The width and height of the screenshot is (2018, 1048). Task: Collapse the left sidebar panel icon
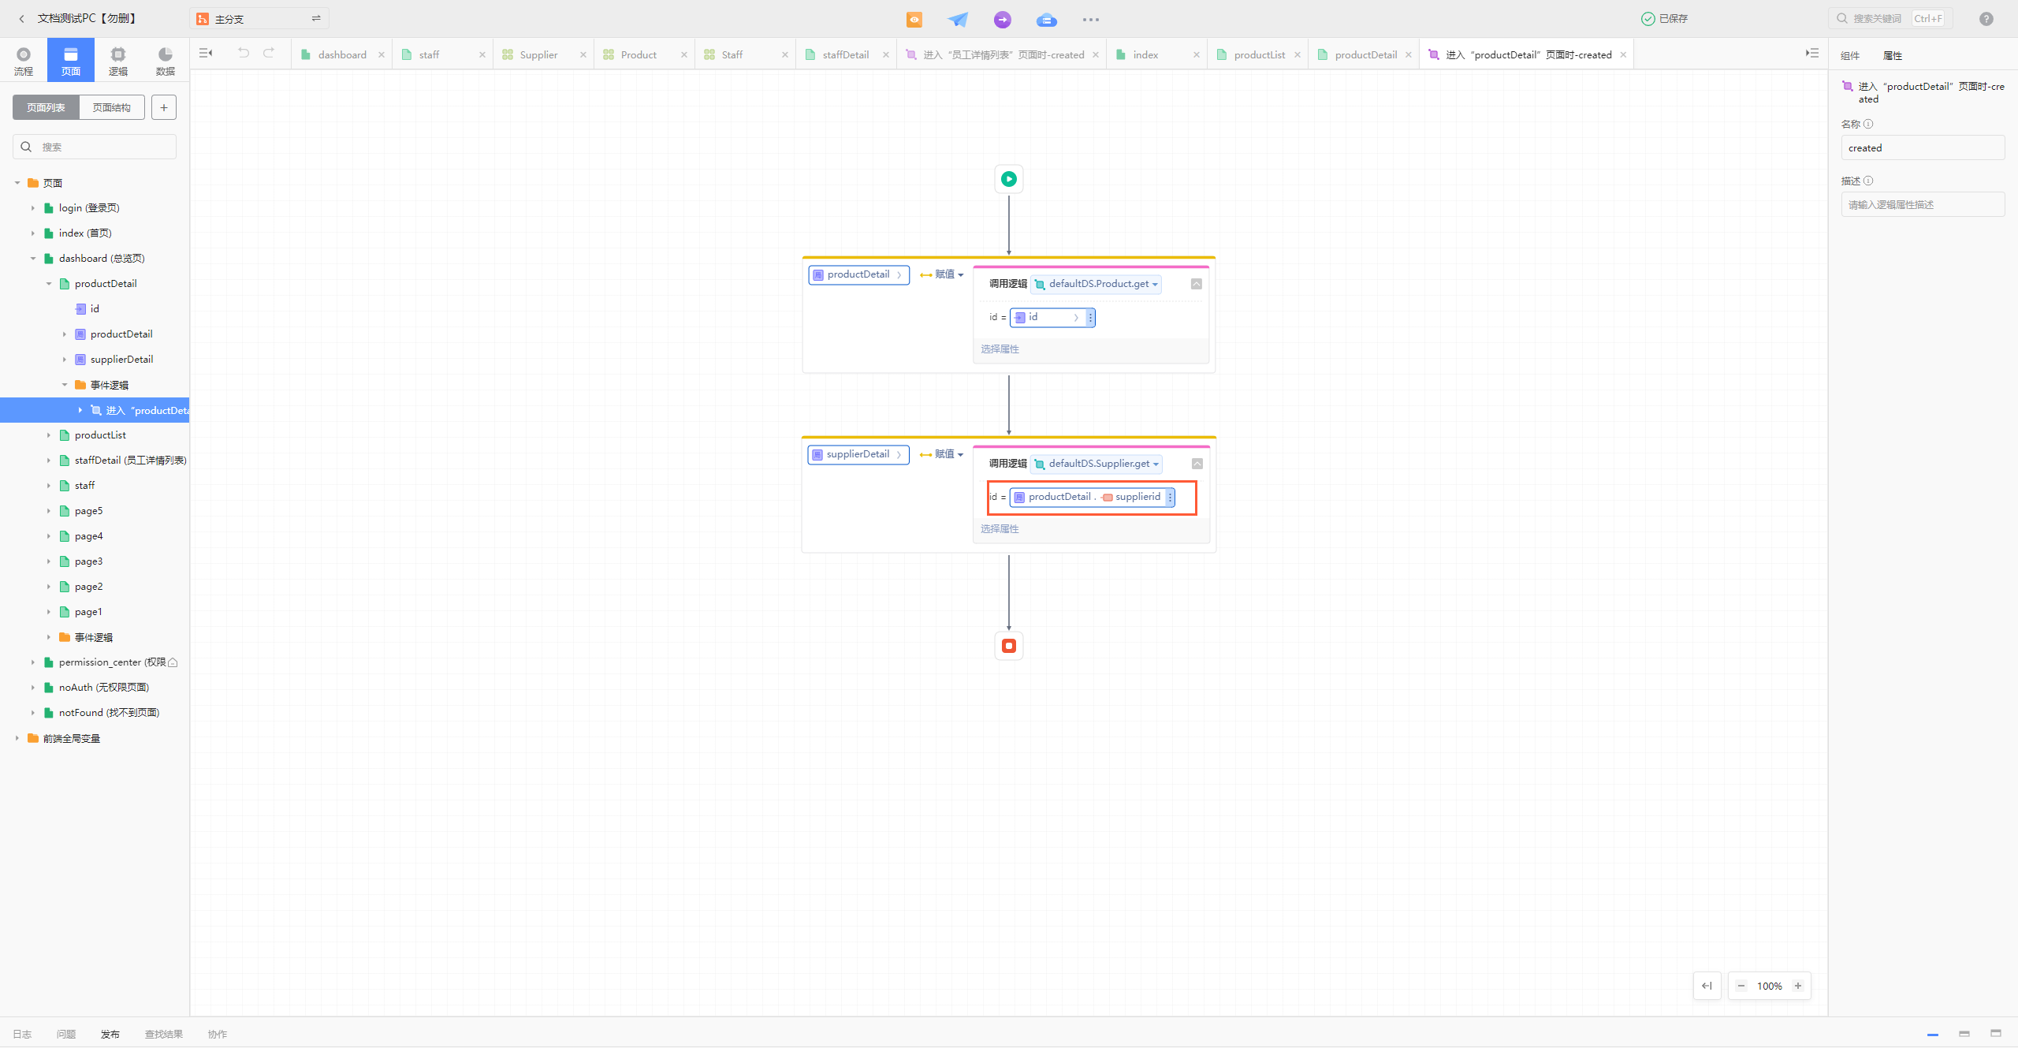click(206, 54)
